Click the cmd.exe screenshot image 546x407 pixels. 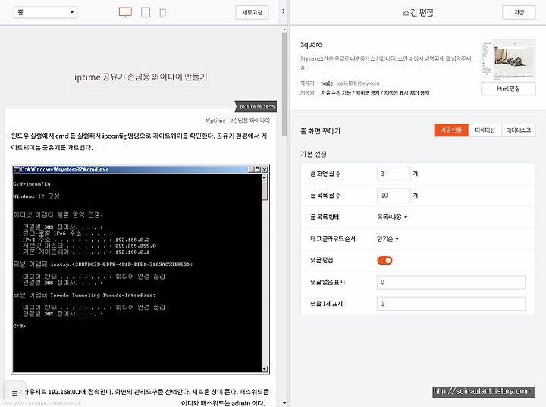[x=141, y=270]
